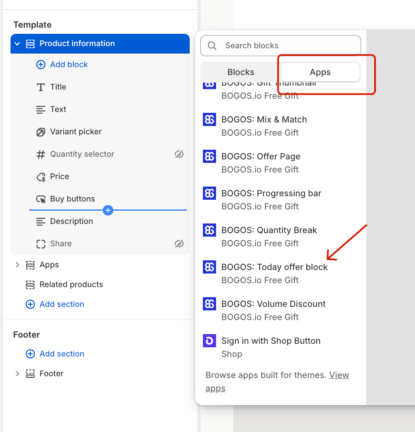Select the Buy buttons block icon
Screen dimensions: 415x432
pos(41,199)
